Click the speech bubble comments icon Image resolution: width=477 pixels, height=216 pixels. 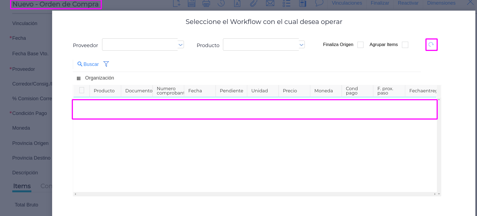coord(319,3)
